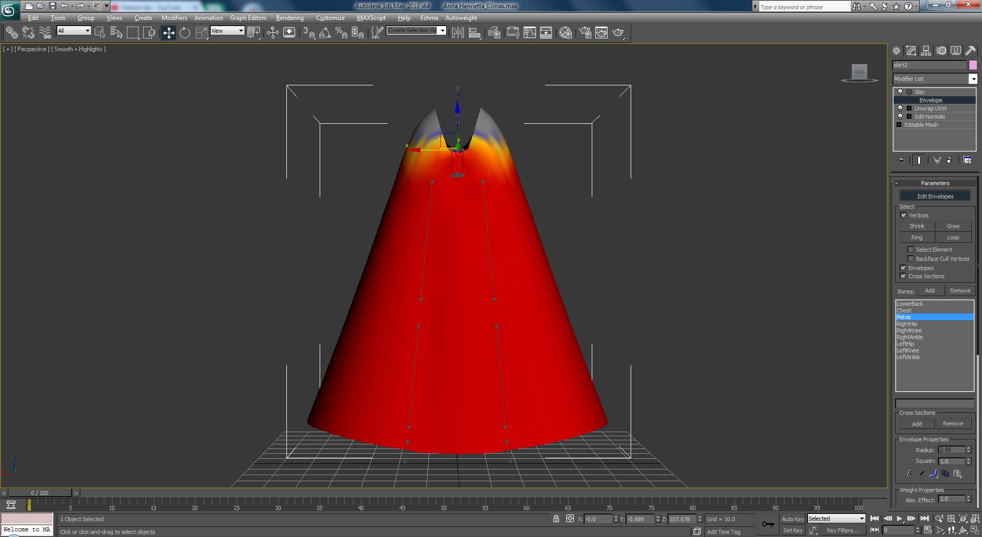Toggle the Angle Snap icon
This screenshot has width=982, height=537.
pyautogui.click(x=325, y=33)
